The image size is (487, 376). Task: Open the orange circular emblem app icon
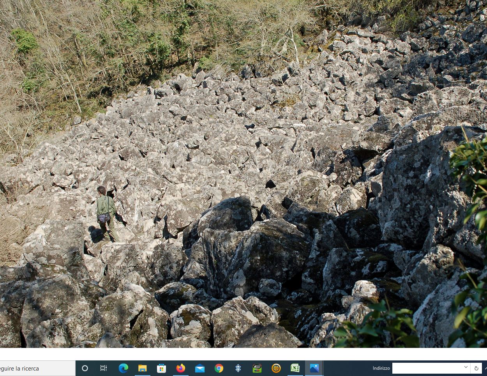276,368
